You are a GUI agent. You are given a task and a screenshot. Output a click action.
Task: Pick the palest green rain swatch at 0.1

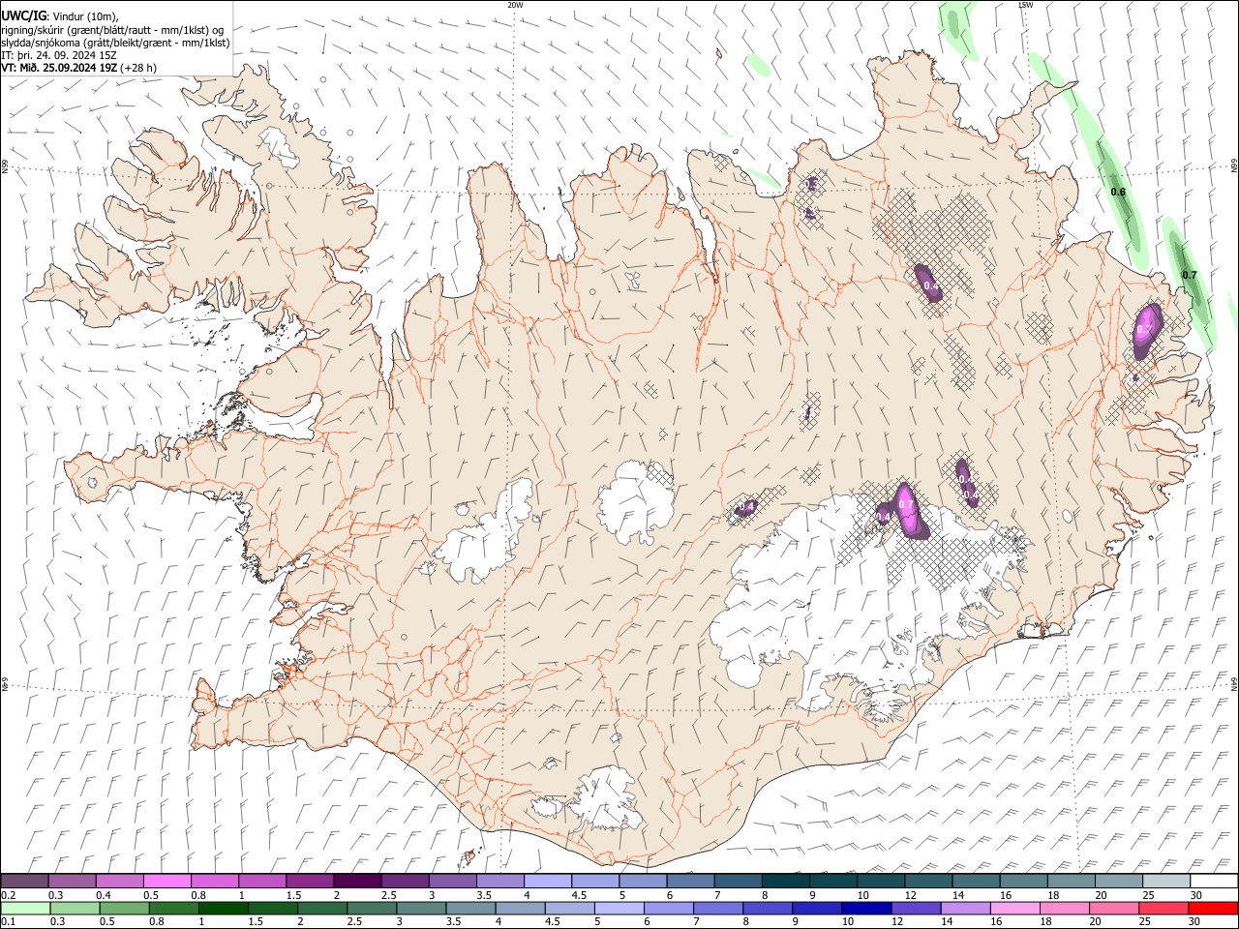26,908
